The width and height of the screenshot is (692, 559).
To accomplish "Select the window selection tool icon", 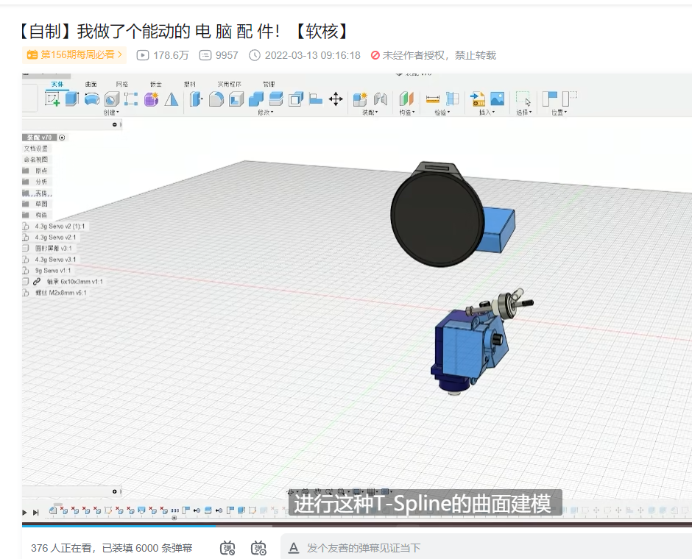I will point(523,99).
